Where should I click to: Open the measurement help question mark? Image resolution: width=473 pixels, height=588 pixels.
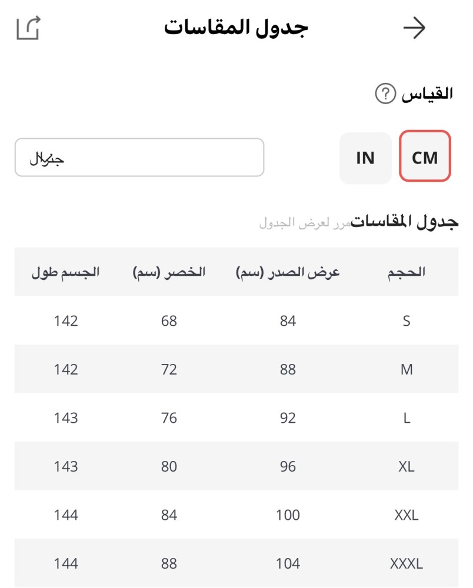tap(385, 94)
